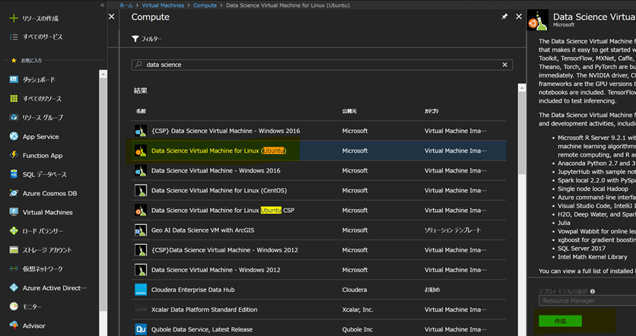Click the green plus Create resource icon
Screen dimensions: 636x336
[x=14, y=18]
